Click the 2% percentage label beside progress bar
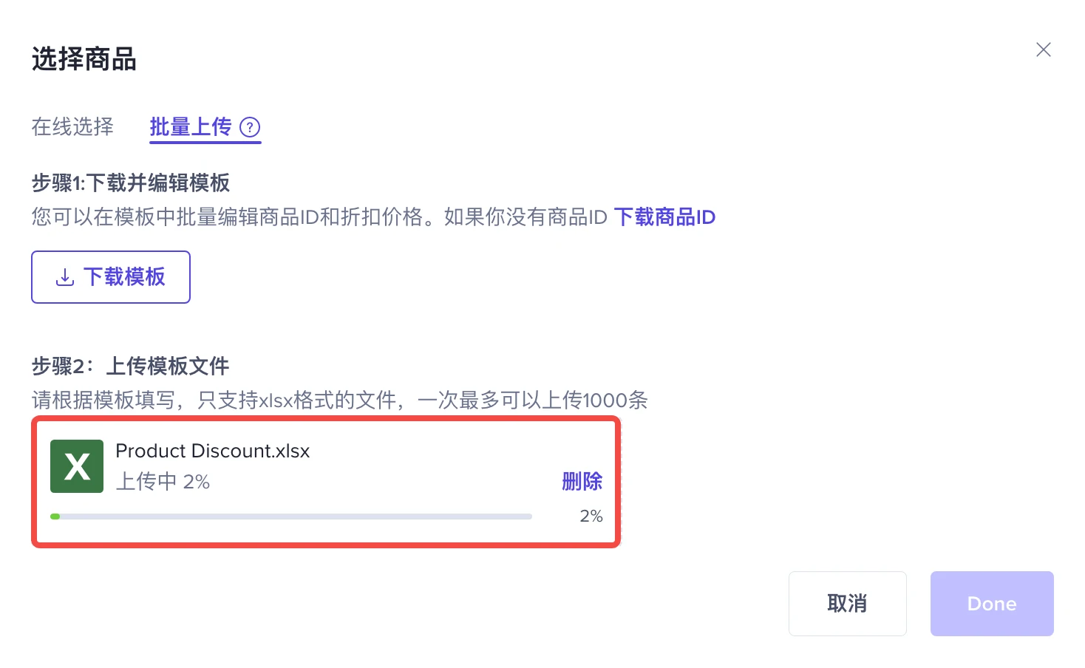 [591, 516]
